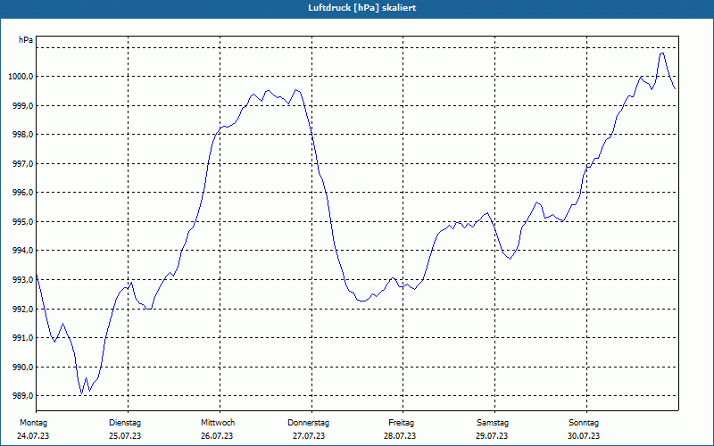Select the 990,0 axis value
Viewport: 714px width, 446px height.
(23, 367)
